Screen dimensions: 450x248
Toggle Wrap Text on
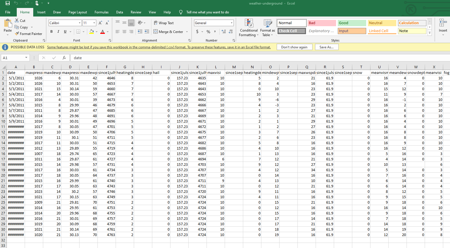point(164,23)
